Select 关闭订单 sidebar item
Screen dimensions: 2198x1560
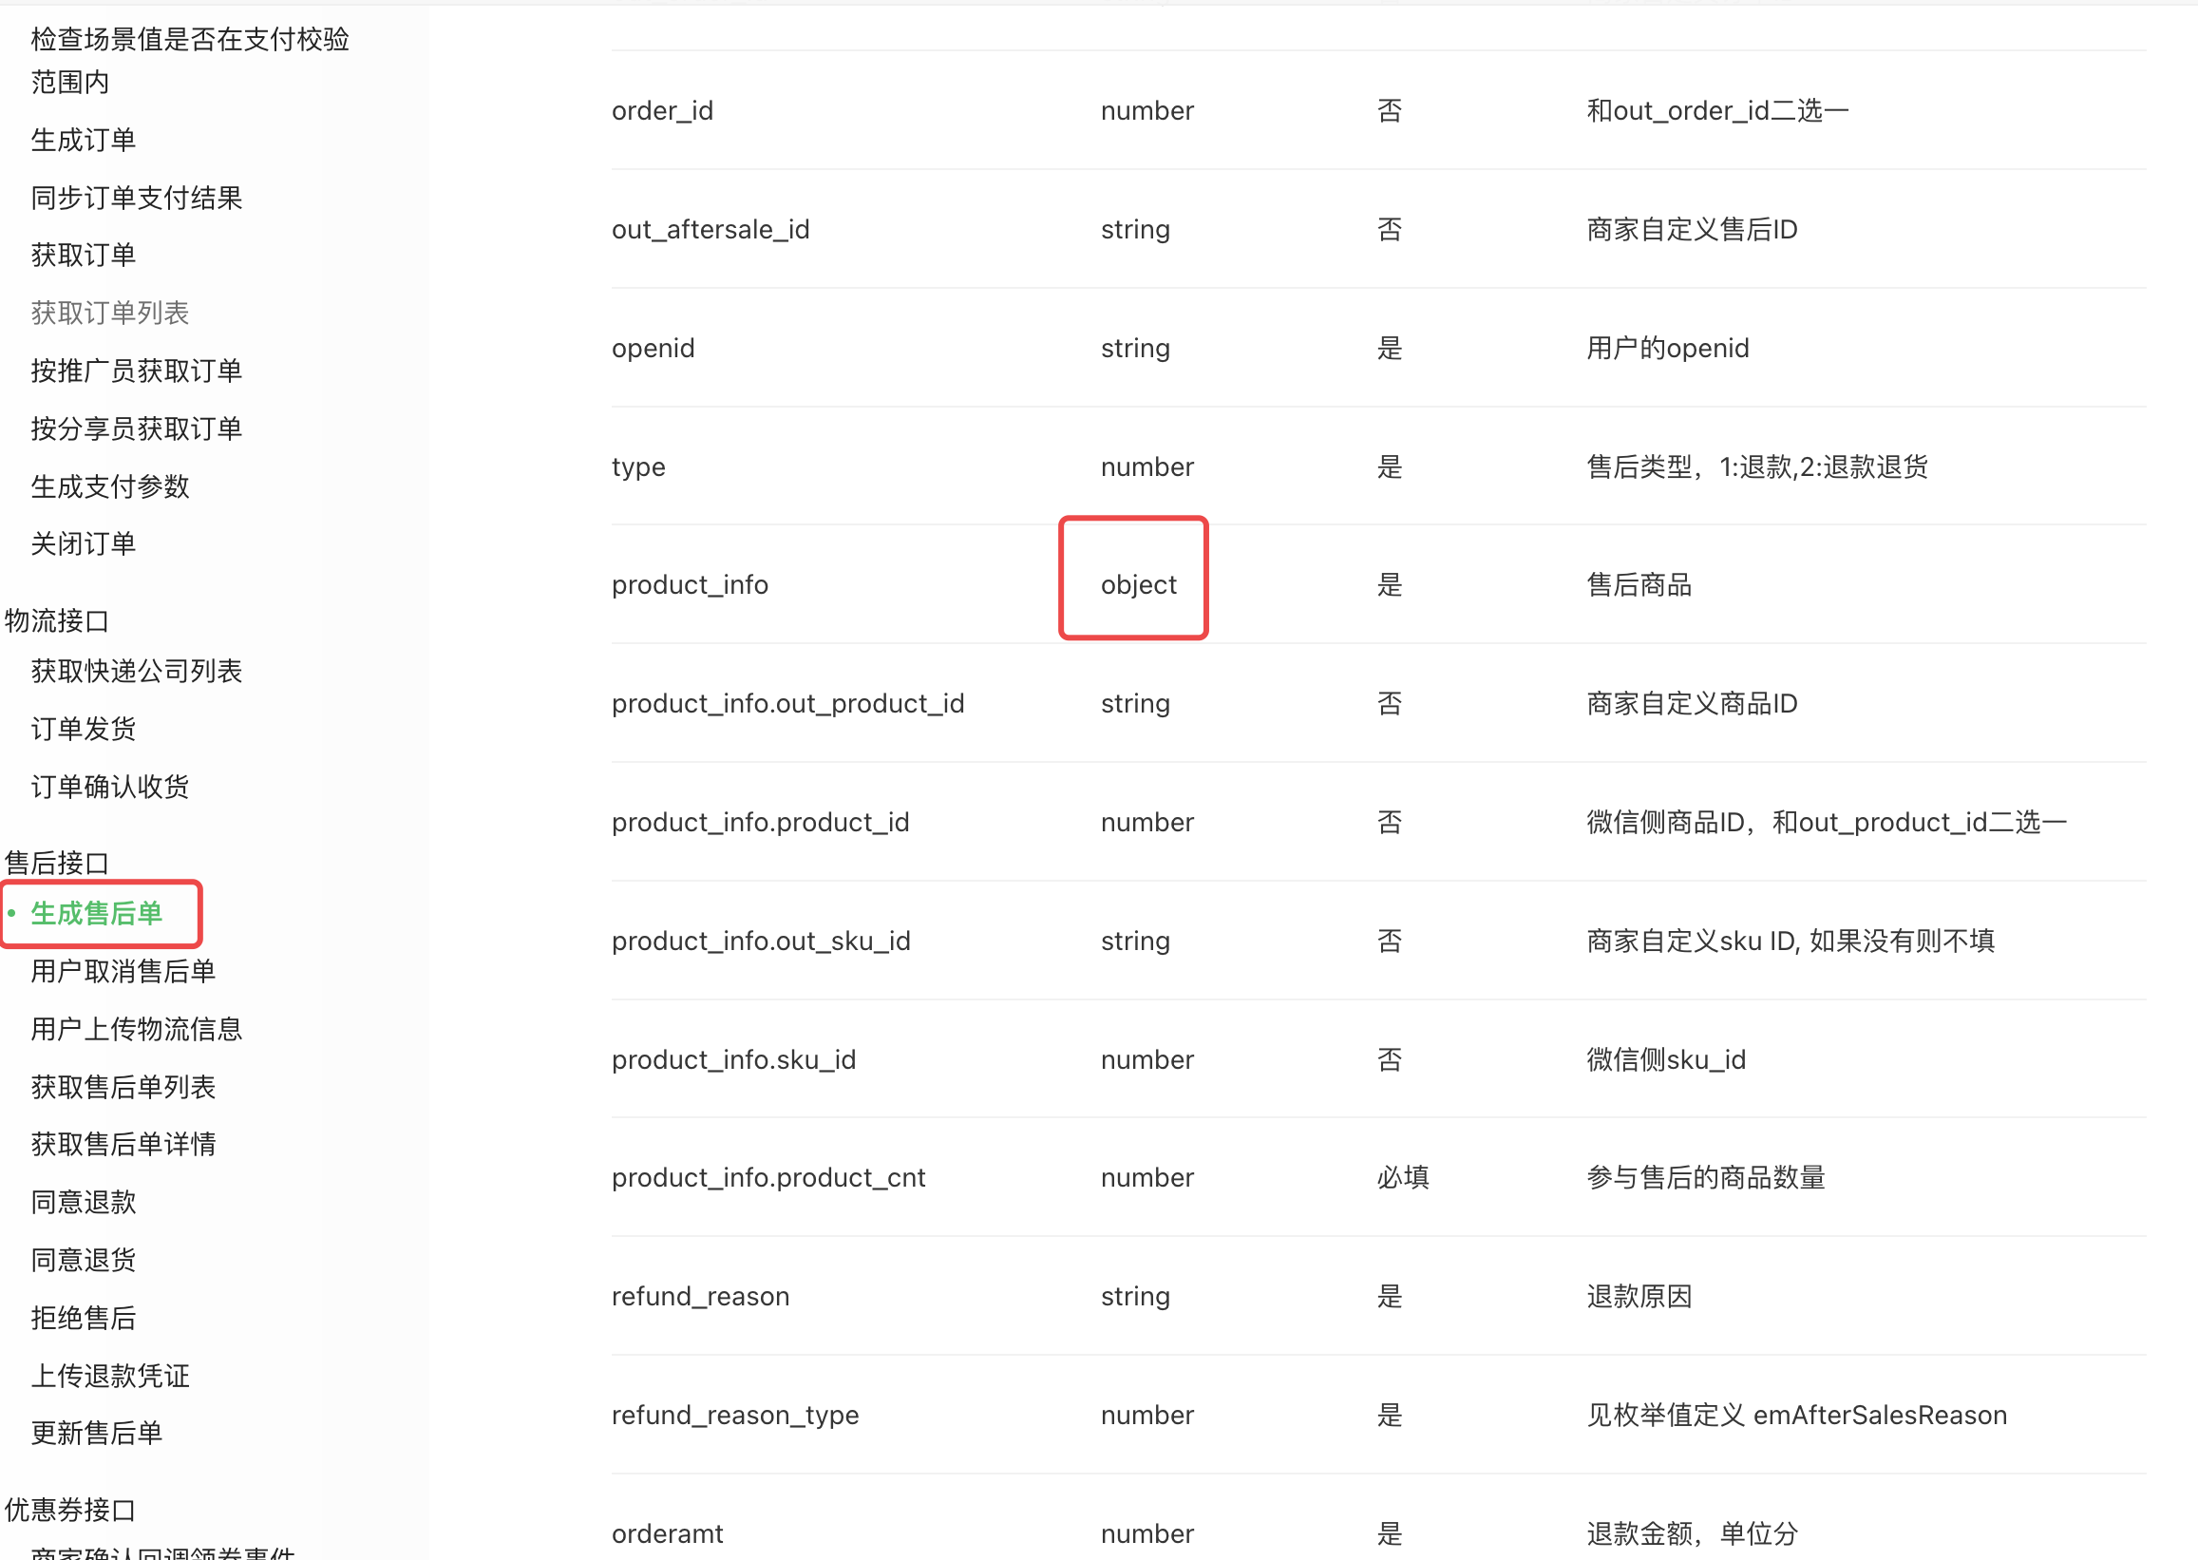pyautogui.click(x=83, y=543)
